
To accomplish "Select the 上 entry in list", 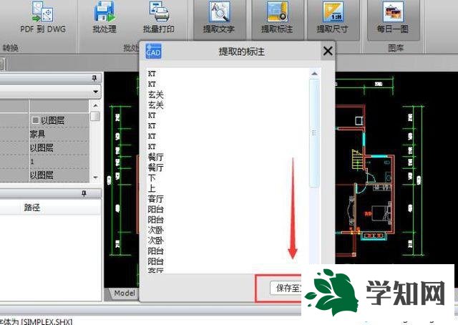I will pos(152,188).
